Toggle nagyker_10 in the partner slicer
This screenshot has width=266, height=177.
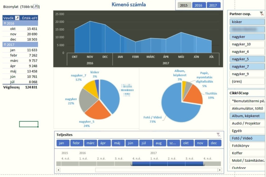[247, 44]
